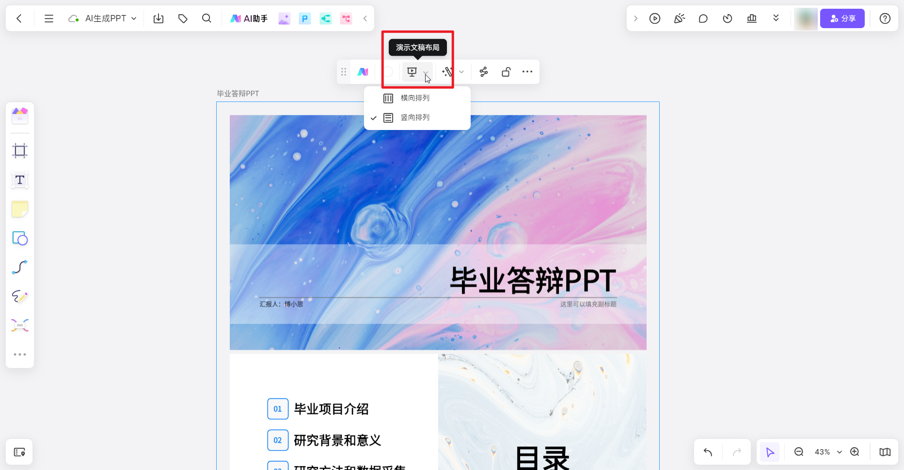Select the Text tool
904x470 pixels.
[20, 180]
